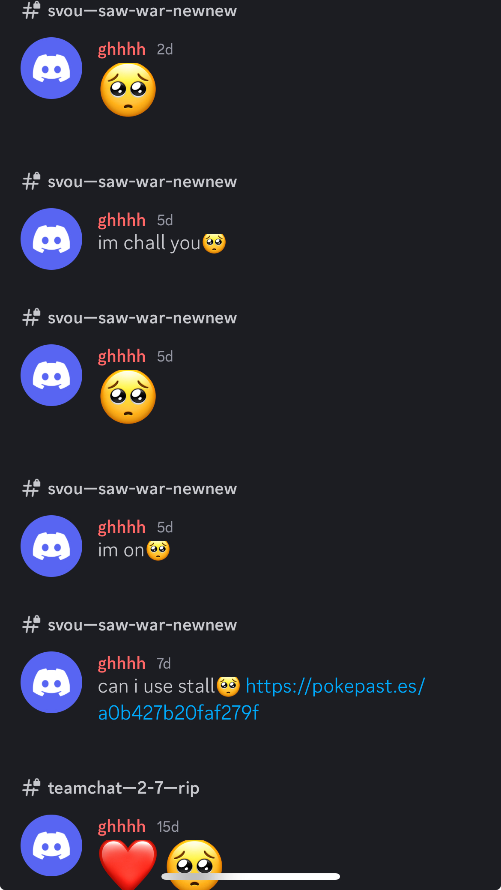Open ghhhh's avatar beside 'im chall you'
Viewport: 501px width, 890px height.
pos(51,239)
